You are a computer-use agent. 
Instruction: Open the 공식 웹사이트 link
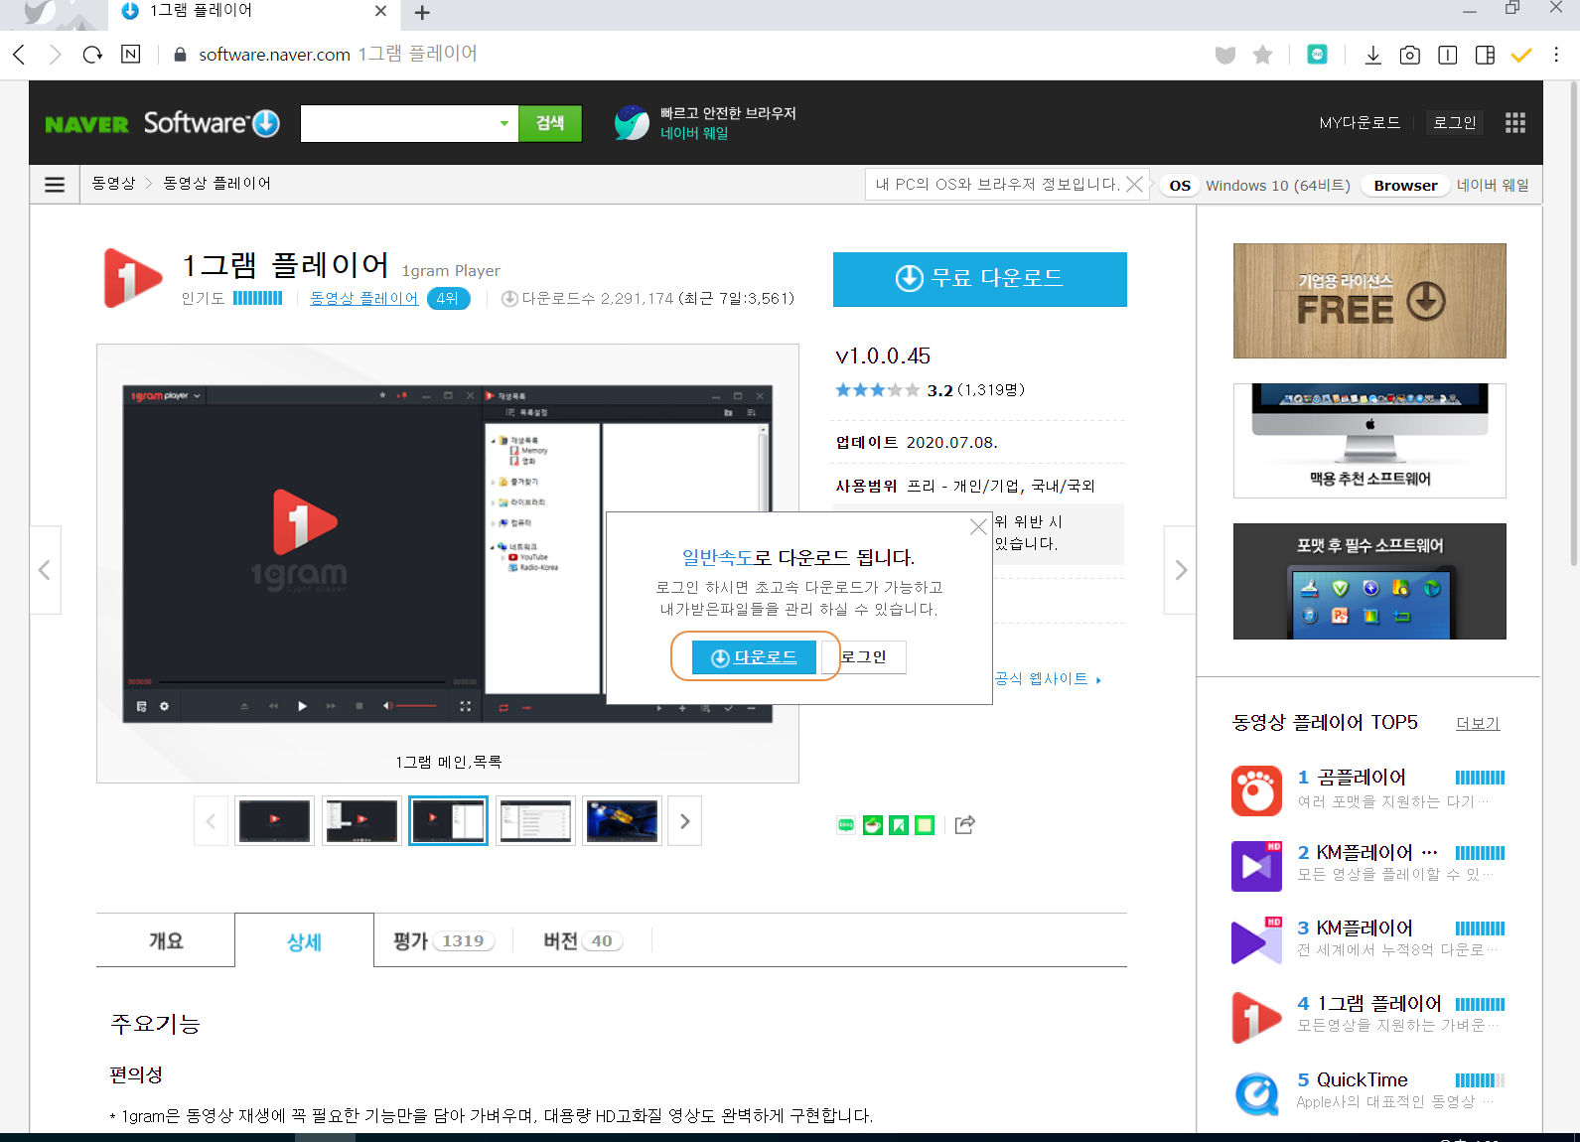(1048, 678)
